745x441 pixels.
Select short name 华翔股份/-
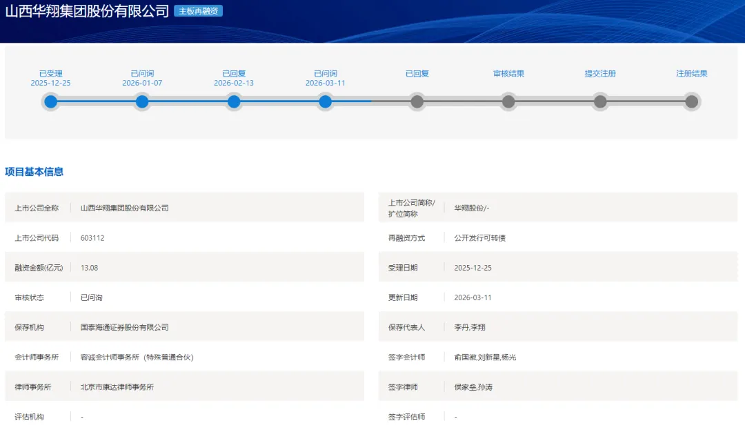[x=471, y=208]
